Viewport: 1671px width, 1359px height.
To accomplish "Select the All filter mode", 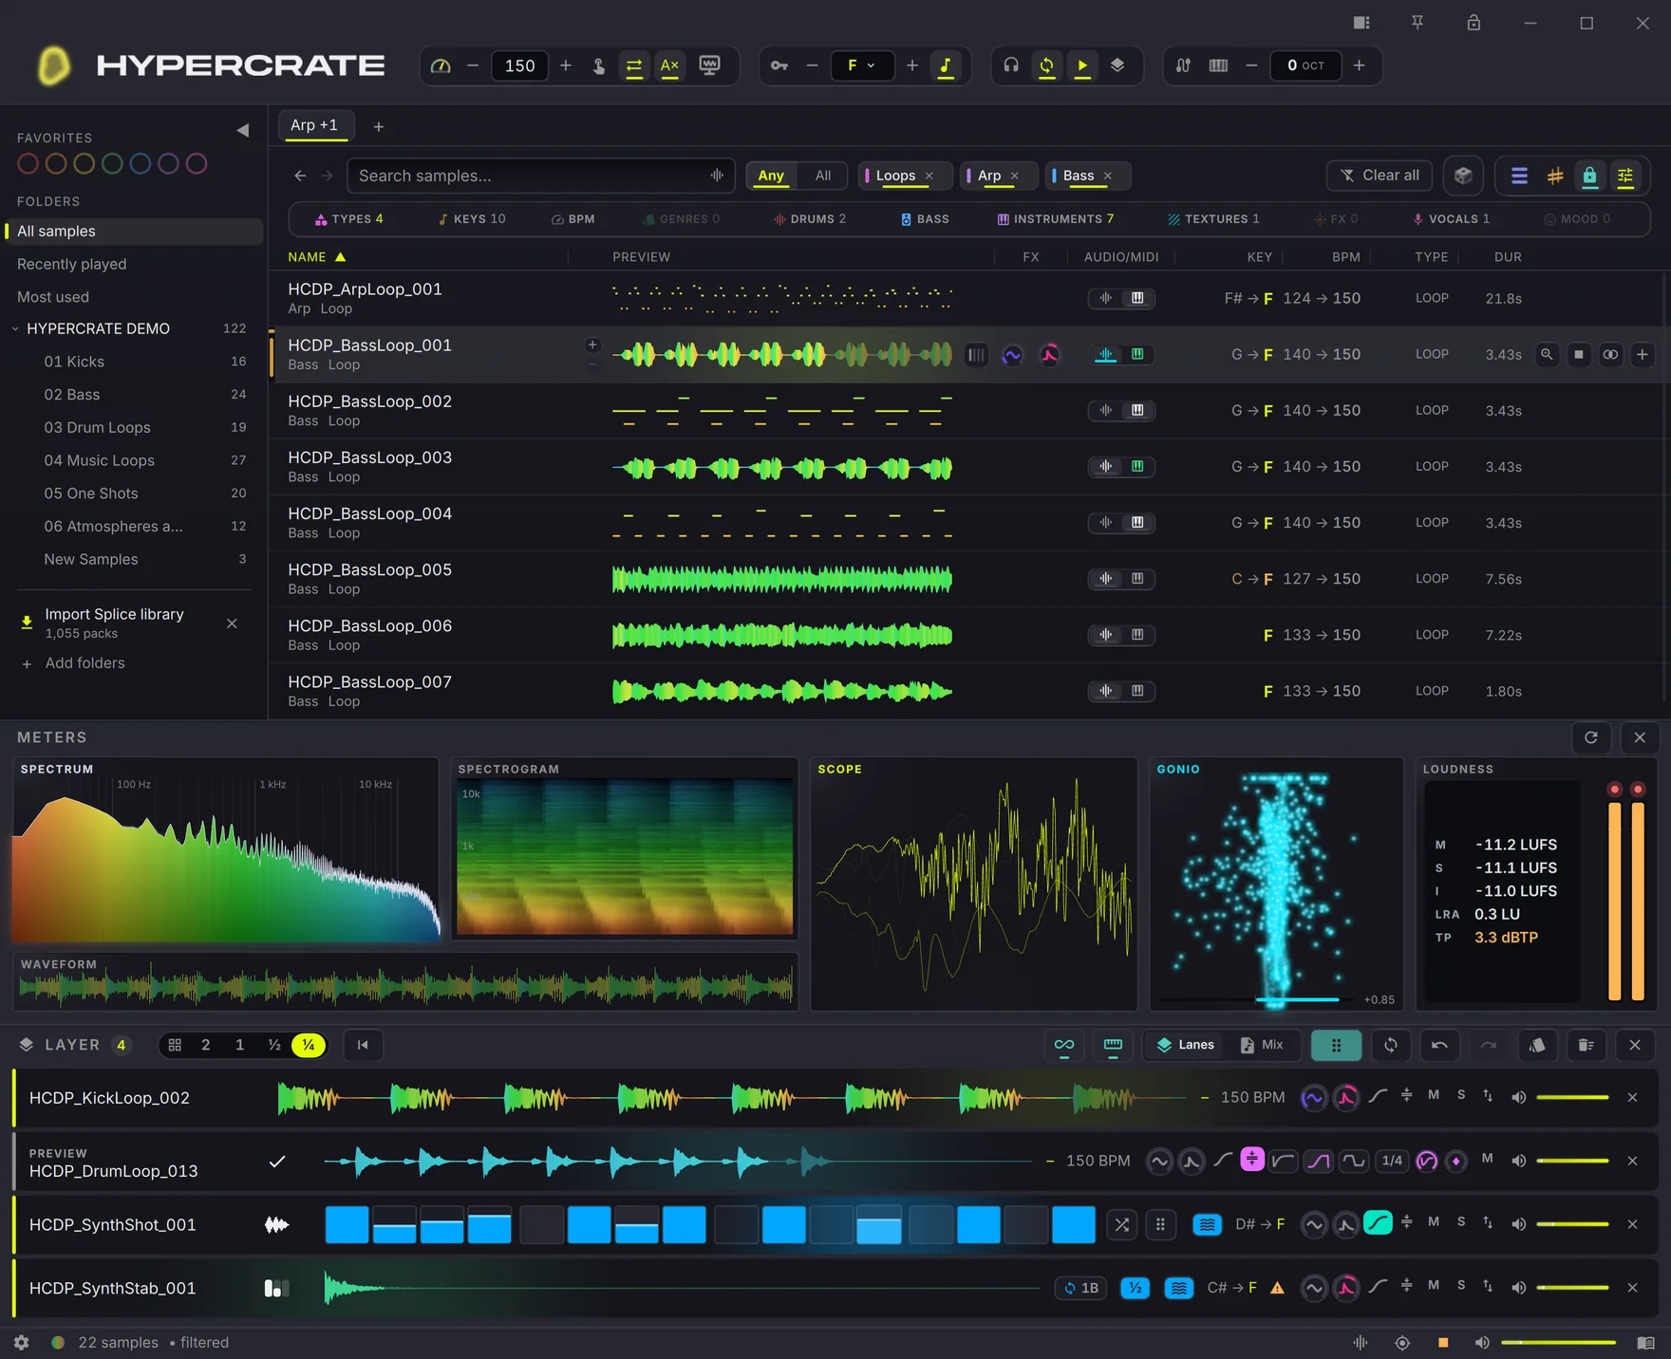I will pyautogui.click(x=823, y=176).
